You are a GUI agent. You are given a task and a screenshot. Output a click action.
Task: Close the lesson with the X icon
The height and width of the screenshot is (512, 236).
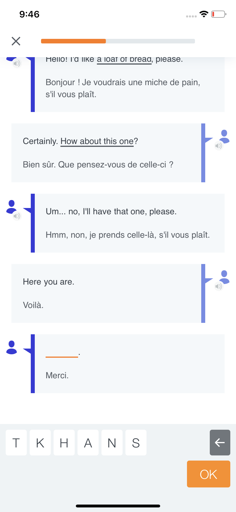(16, 41)
